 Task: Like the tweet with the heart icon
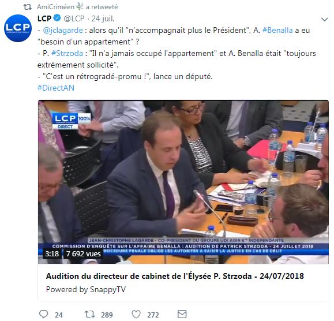[136, 315]
